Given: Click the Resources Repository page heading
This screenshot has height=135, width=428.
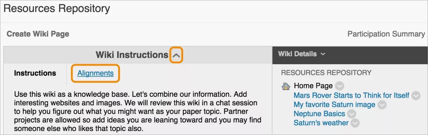Looking at the screenshot, I should pyautogui.click(x=57, y=9).
